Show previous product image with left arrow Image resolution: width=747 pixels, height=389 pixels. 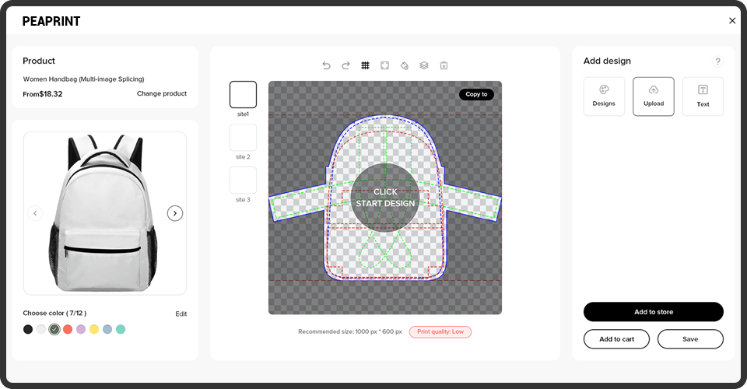point(35,213)
